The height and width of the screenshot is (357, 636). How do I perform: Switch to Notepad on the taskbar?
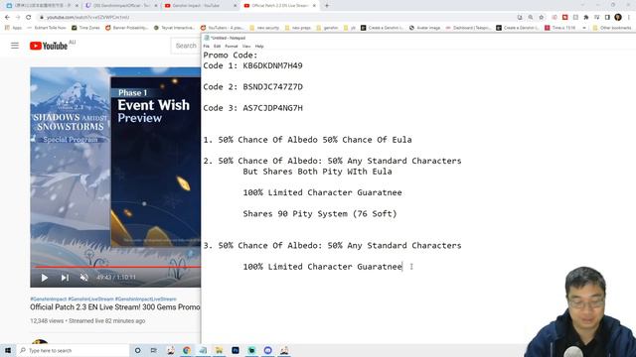tap(203, 350)
